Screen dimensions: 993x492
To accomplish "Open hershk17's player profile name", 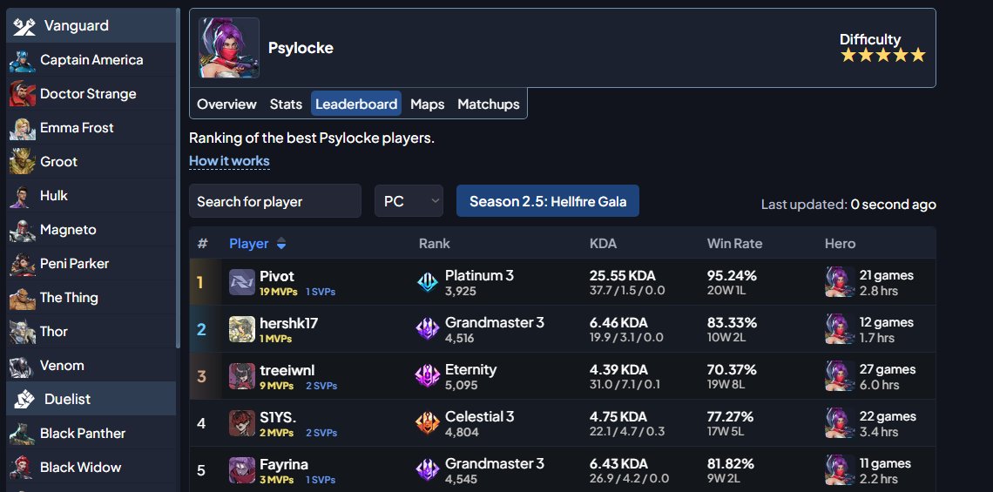I will click(x=289, y=323).
